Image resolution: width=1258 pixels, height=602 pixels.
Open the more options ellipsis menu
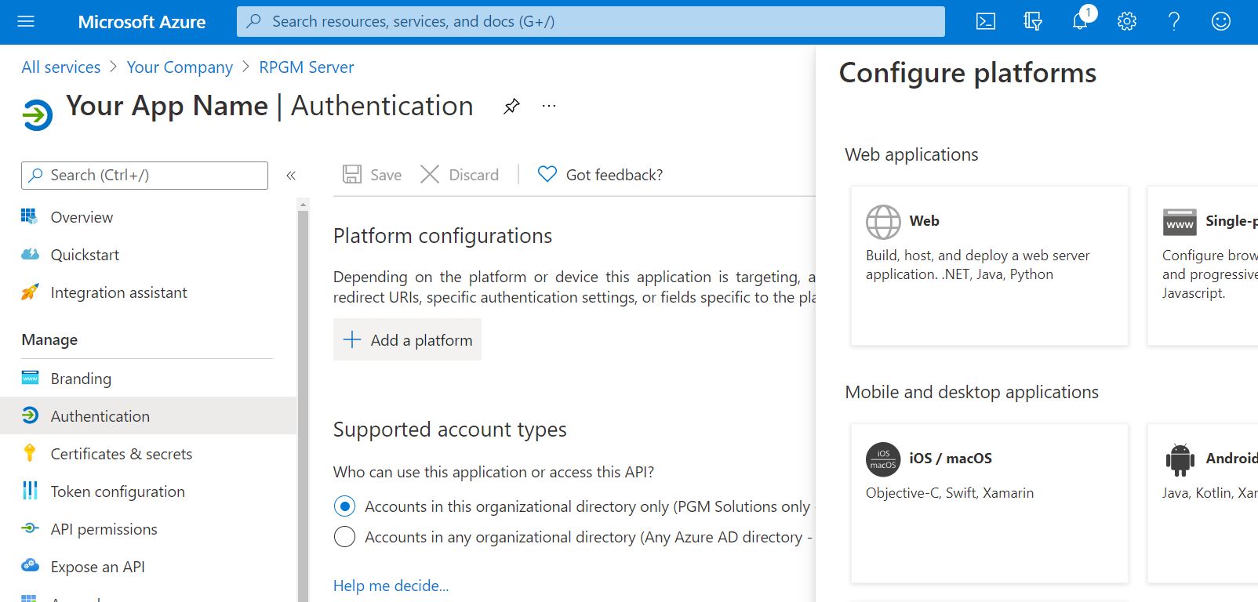pyautogui.click(x=549, y=106)
